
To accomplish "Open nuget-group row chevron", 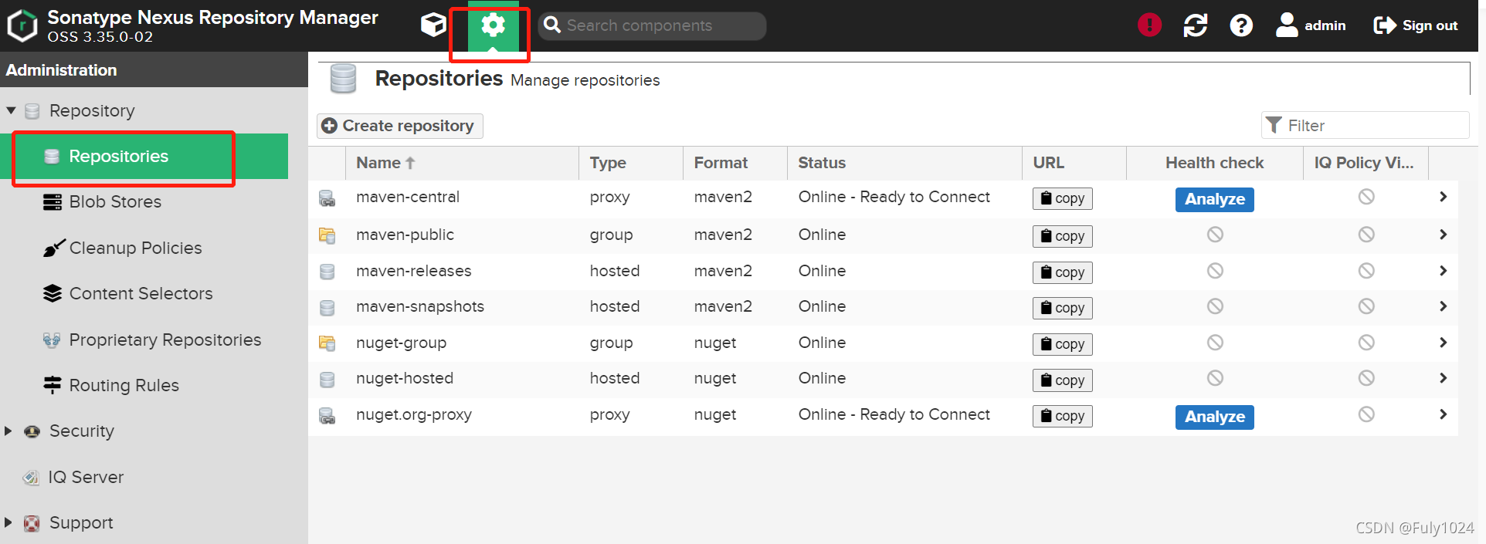I will (x=1443, y=343).
